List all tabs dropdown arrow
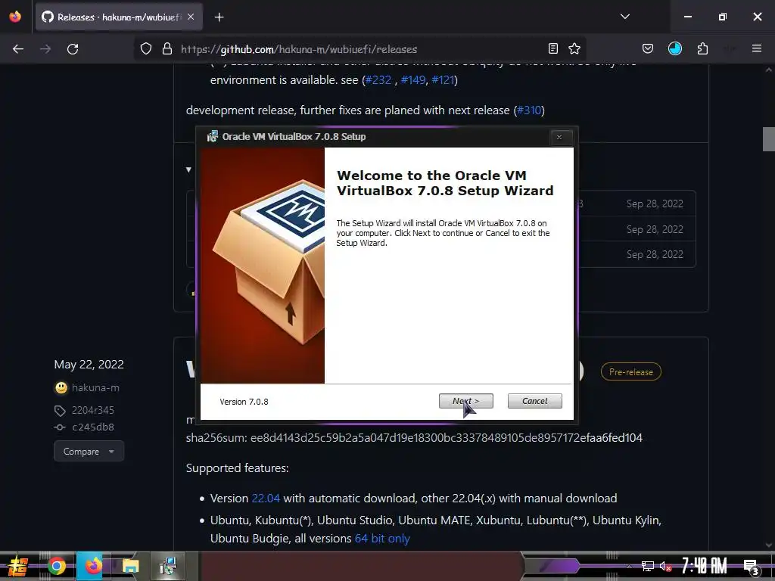775x581 pixels. click(624, 17)
